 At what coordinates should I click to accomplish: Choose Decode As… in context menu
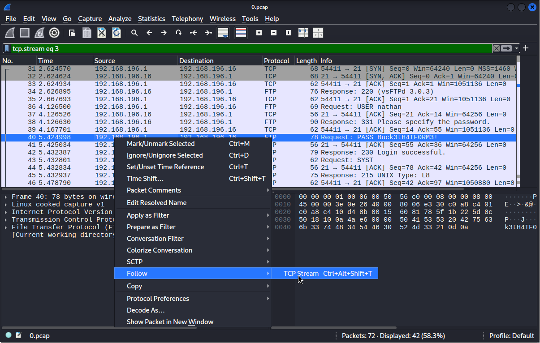(x=193, y=310)
